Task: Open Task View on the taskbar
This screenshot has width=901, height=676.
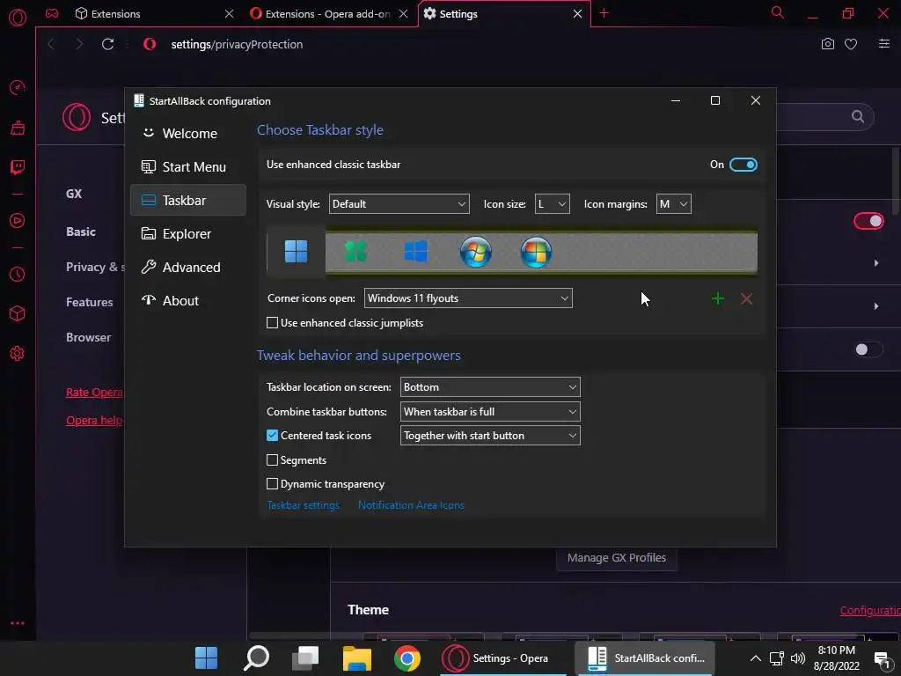Action: pyautogui.click(x=305, y=658)
